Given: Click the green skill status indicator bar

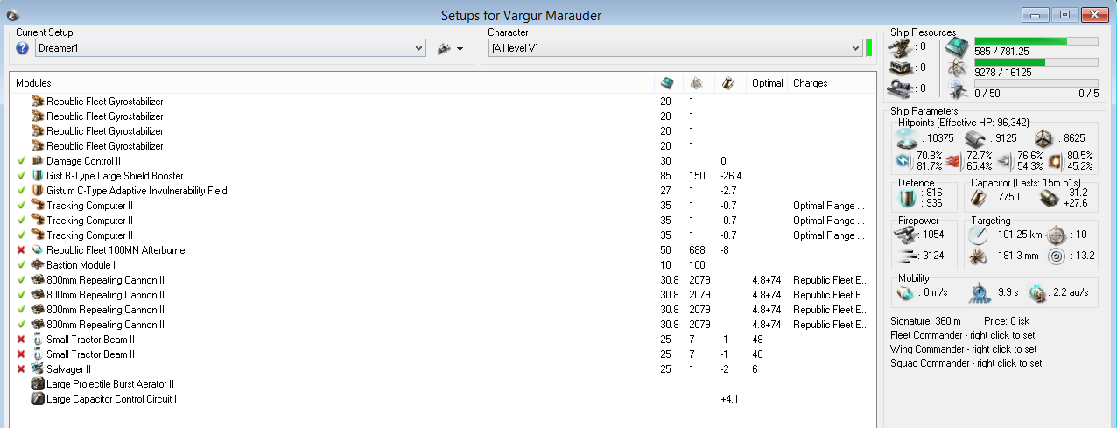Looking at the screenshot, I should (868, 48).
